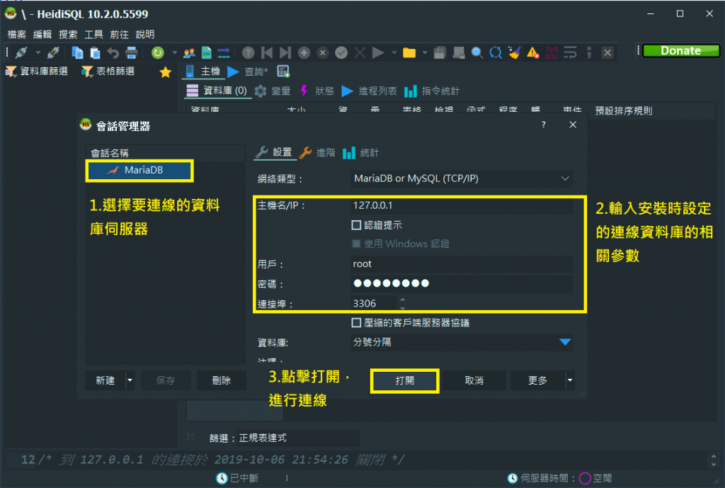Click the export database arrows icon
Viewport: 725px width, 488px height.
[224, 52]
